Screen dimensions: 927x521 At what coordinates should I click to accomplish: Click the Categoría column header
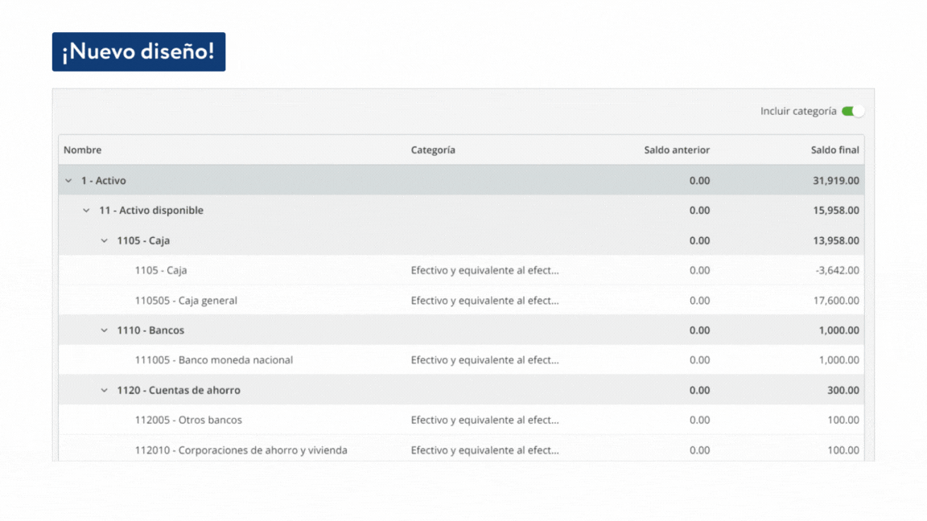(x=433, y=150)
